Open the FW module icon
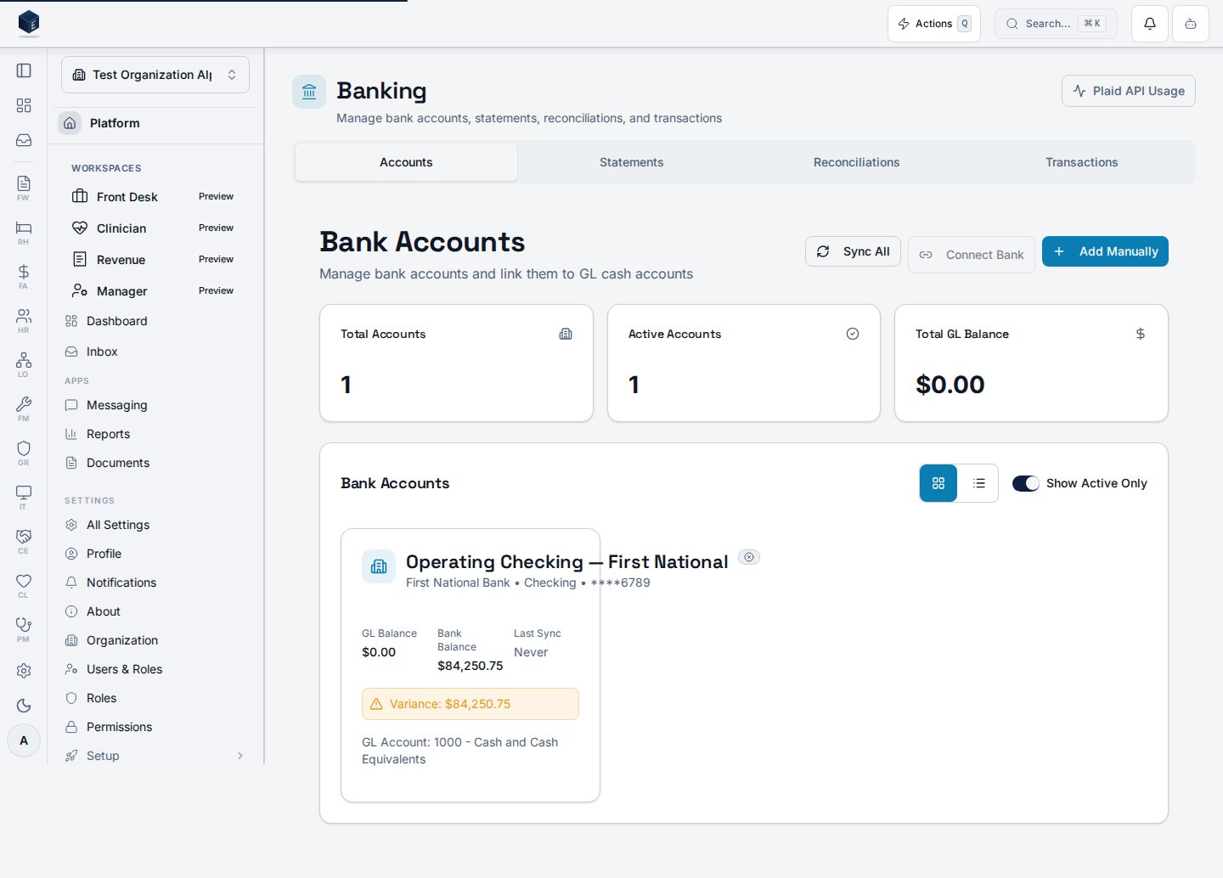Viewport: 1223px width, 878px height. coord(24,188)
